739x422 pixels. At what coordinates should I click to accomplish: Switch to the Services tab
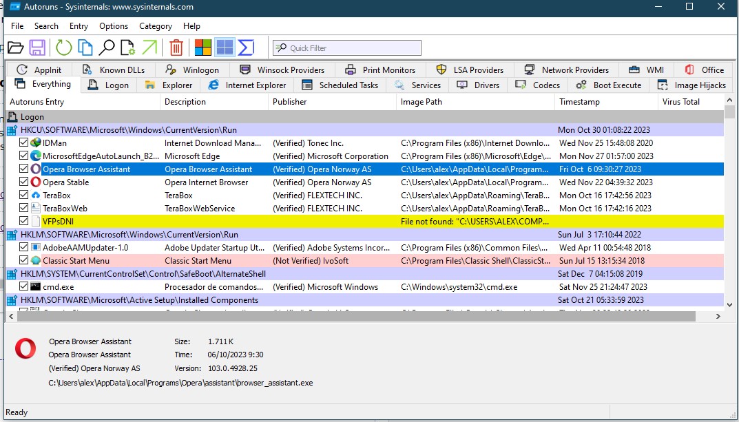(x=417, y=85)
